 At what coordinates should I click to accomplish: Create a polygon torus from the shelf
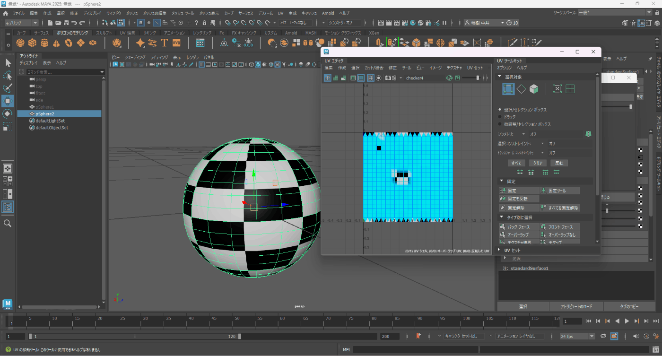pos(69,43)
